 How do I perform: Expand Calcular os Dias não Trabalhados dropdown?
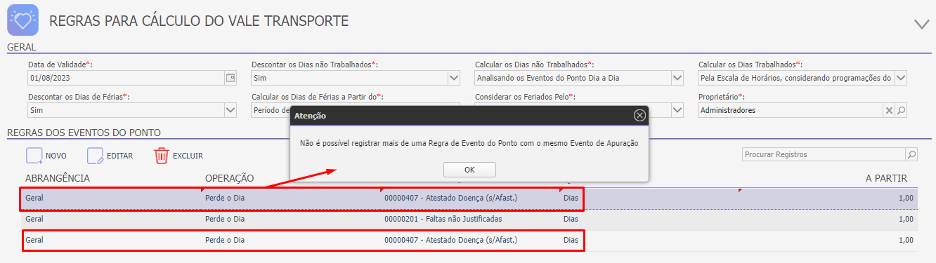pos(677,78)
